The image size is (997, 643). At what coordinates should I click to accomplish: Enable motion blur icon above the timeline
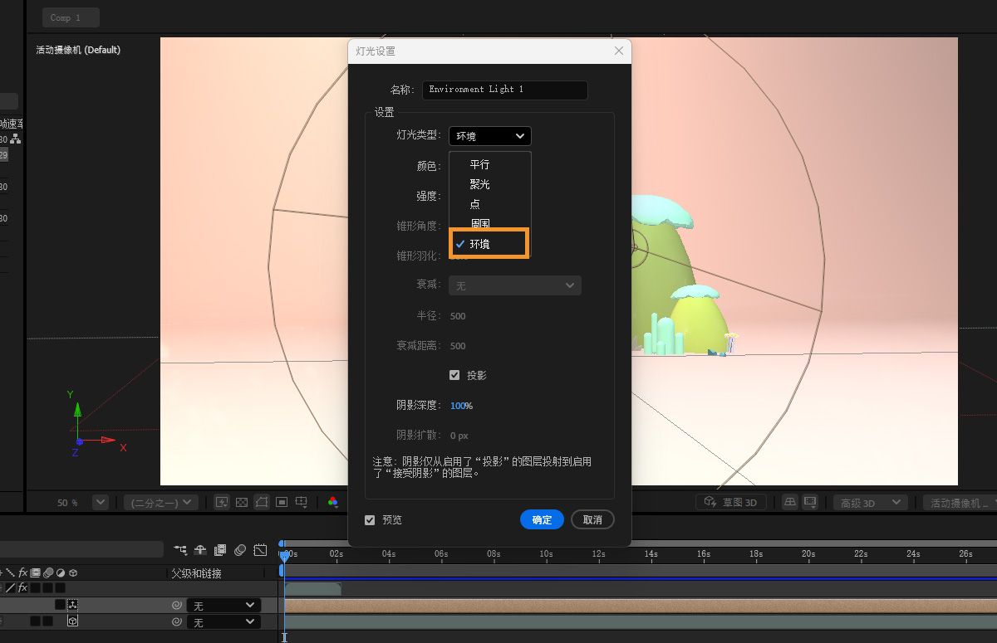point(241,550)
